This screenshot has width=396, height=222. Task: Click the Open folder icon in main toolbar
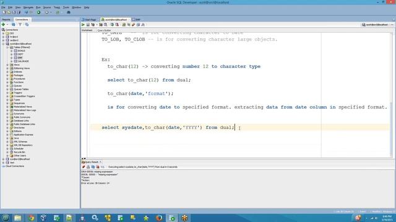point(9,12)
